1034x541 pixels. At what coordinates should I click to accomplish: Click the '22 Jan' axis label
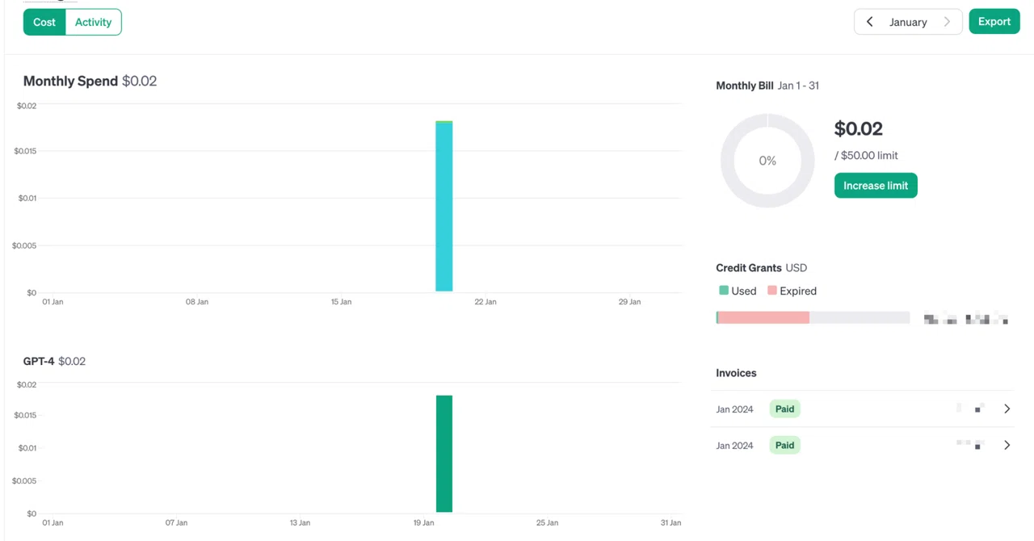pos(485,302)
